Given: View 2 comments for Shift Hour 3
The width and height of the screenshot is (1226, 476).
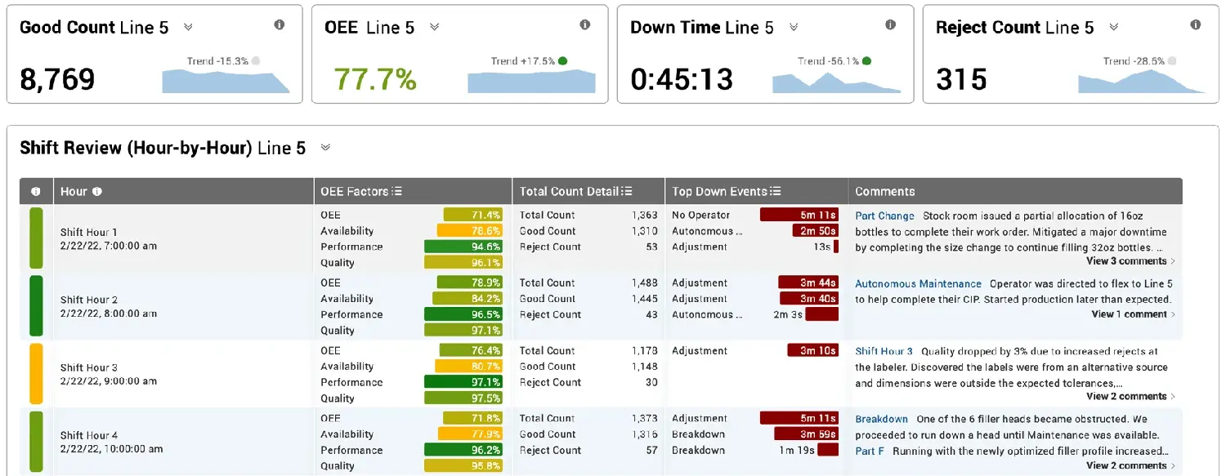Looking at the screenshot, I should 1130,397.
